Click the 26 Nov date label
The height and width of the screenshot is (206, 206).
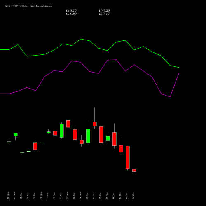94,196
